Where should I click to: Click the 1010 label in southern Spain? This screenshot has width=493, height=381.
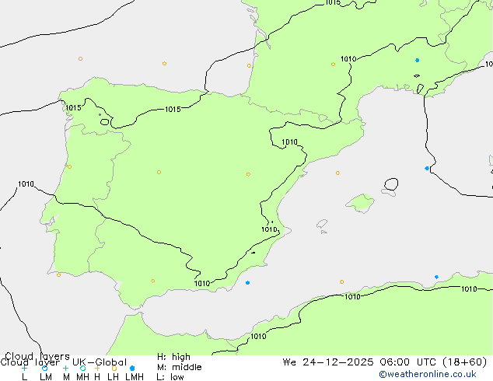(x=202, y=284)
